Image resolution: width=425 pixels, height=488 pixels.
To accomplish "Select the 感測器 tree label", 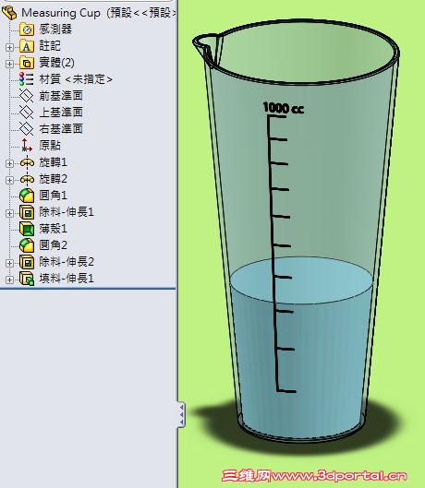I will point(55,30).
